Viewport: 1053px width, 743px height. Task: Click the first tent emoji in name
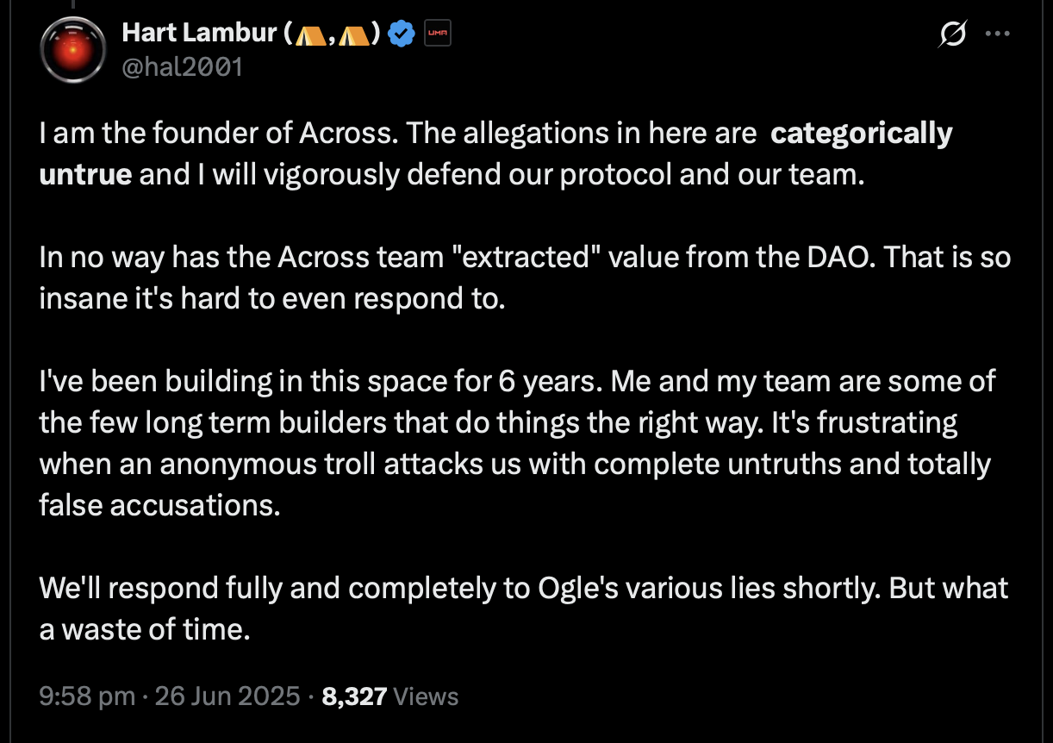pyautogui.click(x=310, y=34)
